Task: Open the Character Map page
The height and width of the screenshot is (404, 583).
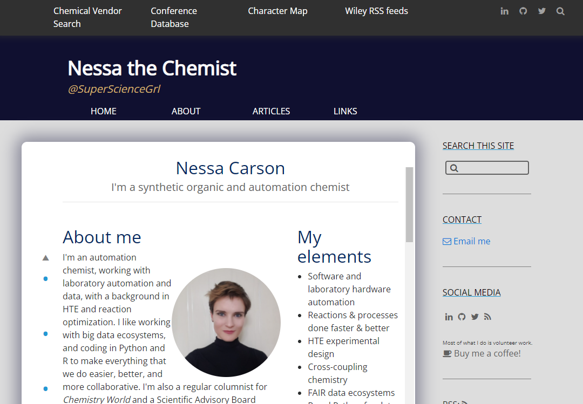Action: click(x=277, y=11)
